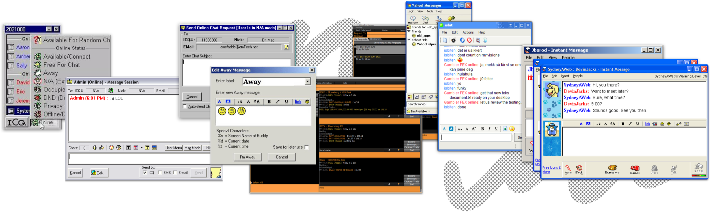Switch to My Requests tab in trading window
Image resolution: width=710 pixels, height=212 pixels.
click(x=361, y=39)
